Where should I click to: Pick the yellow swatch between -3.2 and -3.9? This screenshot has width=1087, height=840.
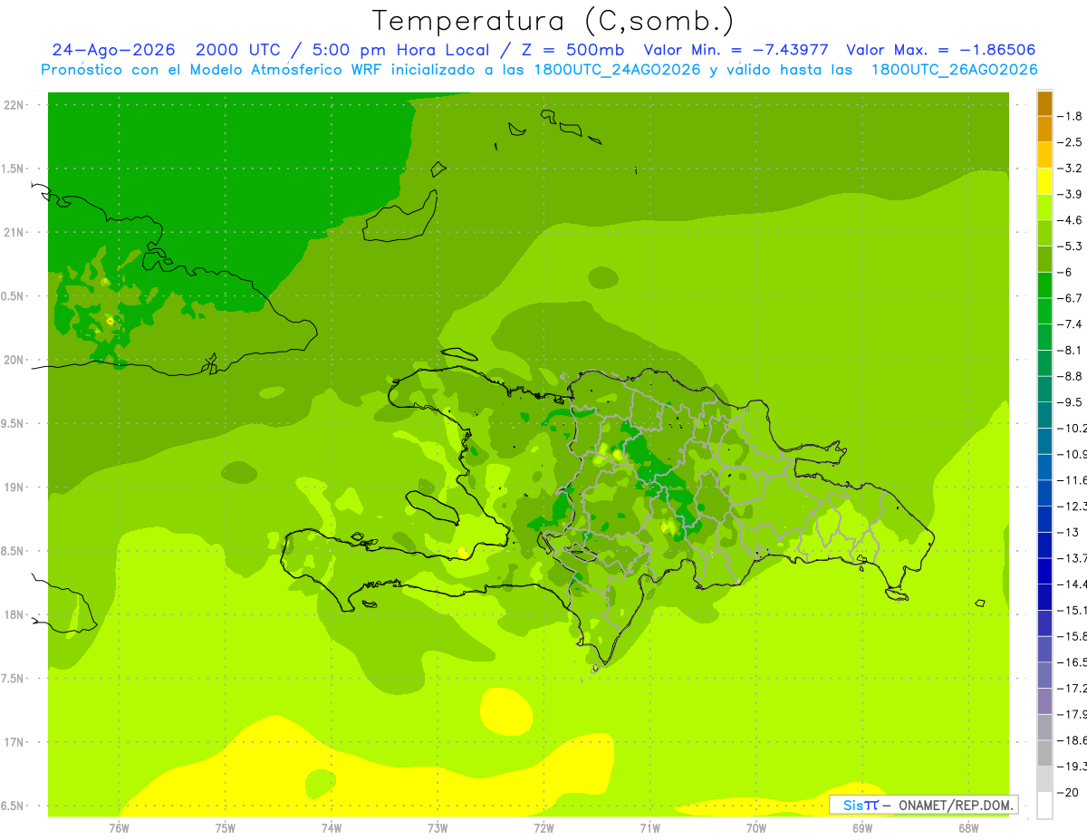tap(1044, 181)
